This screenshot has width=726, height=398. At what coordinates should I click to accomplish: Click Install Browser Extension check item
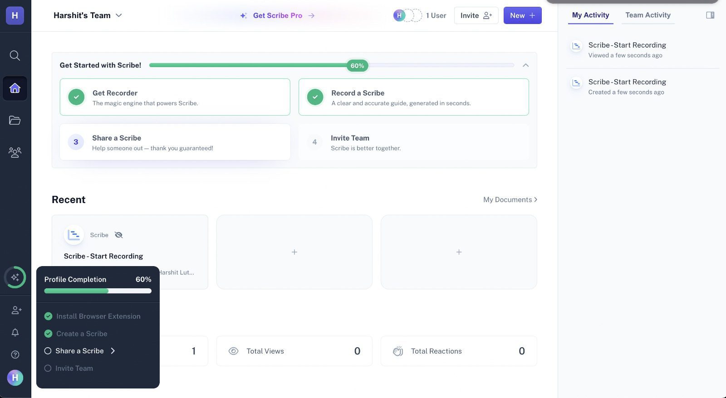(x=93, y=316)
